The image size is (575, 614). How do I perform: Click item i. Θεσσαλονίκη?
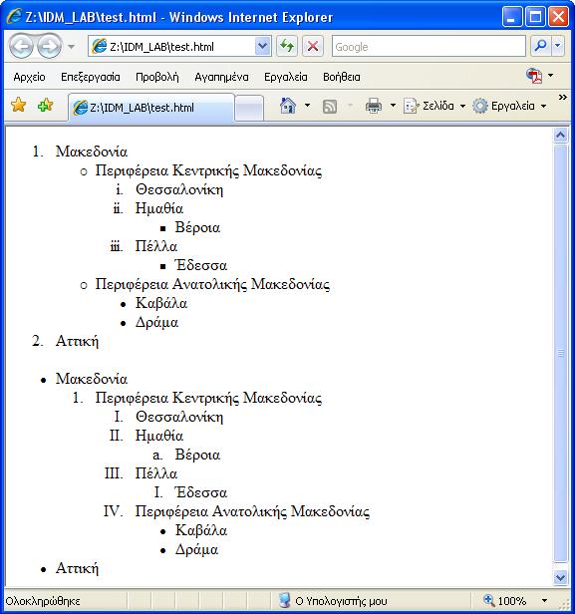[179, 189]
